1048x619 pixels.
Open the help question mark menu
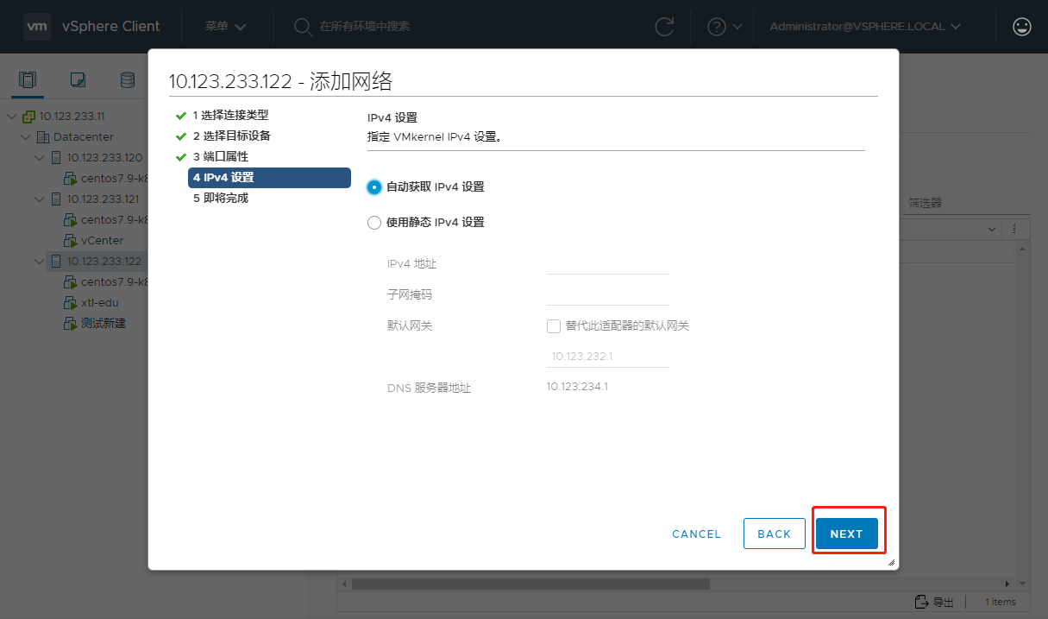(725, 27)
